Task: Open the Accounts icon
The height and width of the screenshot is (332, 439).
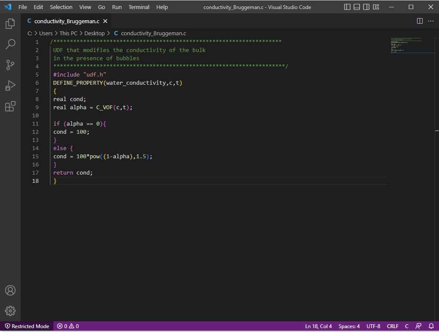Action: click(10, 290)
